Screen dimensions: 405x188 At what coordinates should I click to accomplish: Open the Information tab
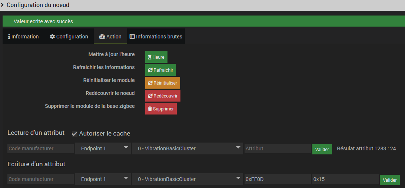click(x=23, y=37)
